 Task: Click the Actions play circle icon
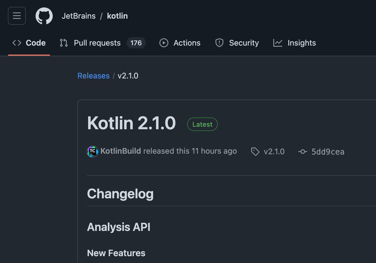coord(164,43)
